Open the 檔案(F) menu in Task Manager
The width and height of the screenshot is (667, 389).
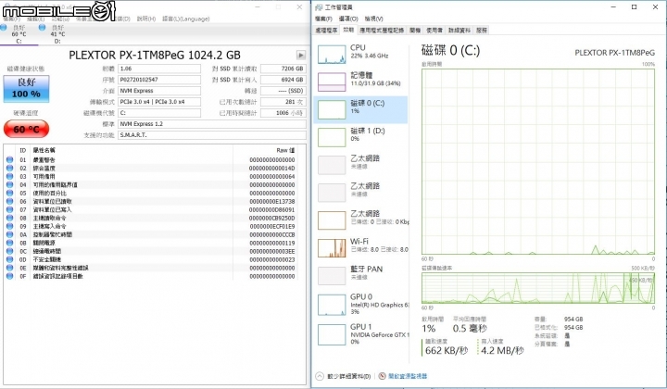[323, 19]
